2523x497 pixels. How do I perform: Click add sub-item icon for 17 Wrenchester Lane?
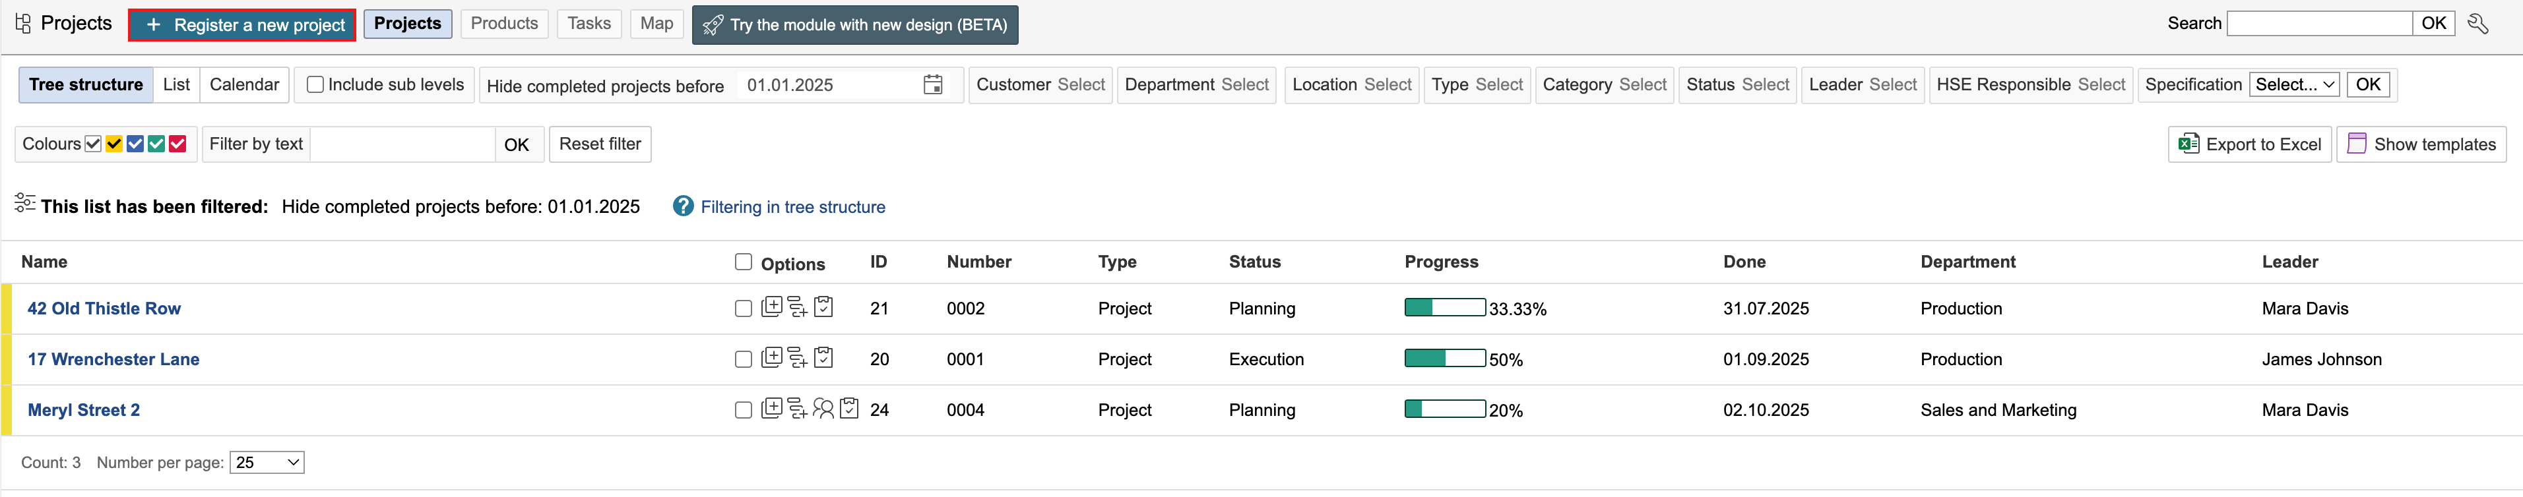click(x=797, y=359)
